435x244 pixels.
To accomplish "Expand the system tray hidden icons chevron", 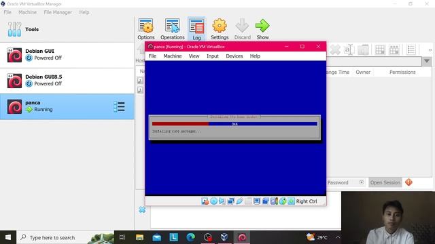I will [x=338, y=237].
